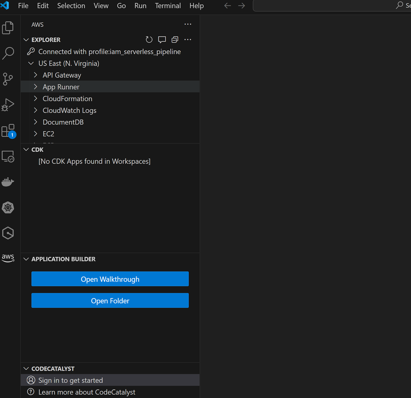Viewport: 411px width, 398px height.
Task: Expand the CloudWatch Logs node
Action: pos(36,110)
